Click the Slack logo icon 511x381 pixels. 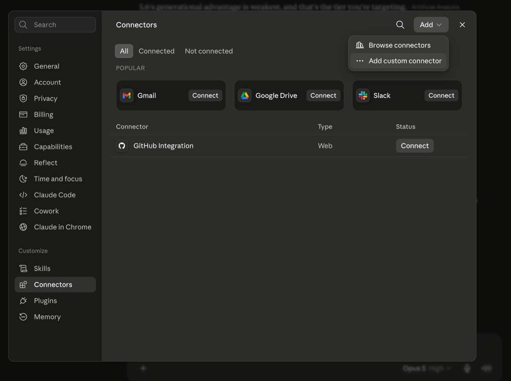click(x=363, y=95)
